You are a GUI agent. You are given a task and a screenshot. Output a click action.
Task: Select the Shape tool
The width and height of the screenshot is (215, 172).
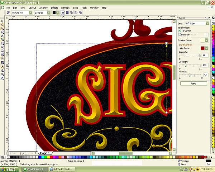2,25
